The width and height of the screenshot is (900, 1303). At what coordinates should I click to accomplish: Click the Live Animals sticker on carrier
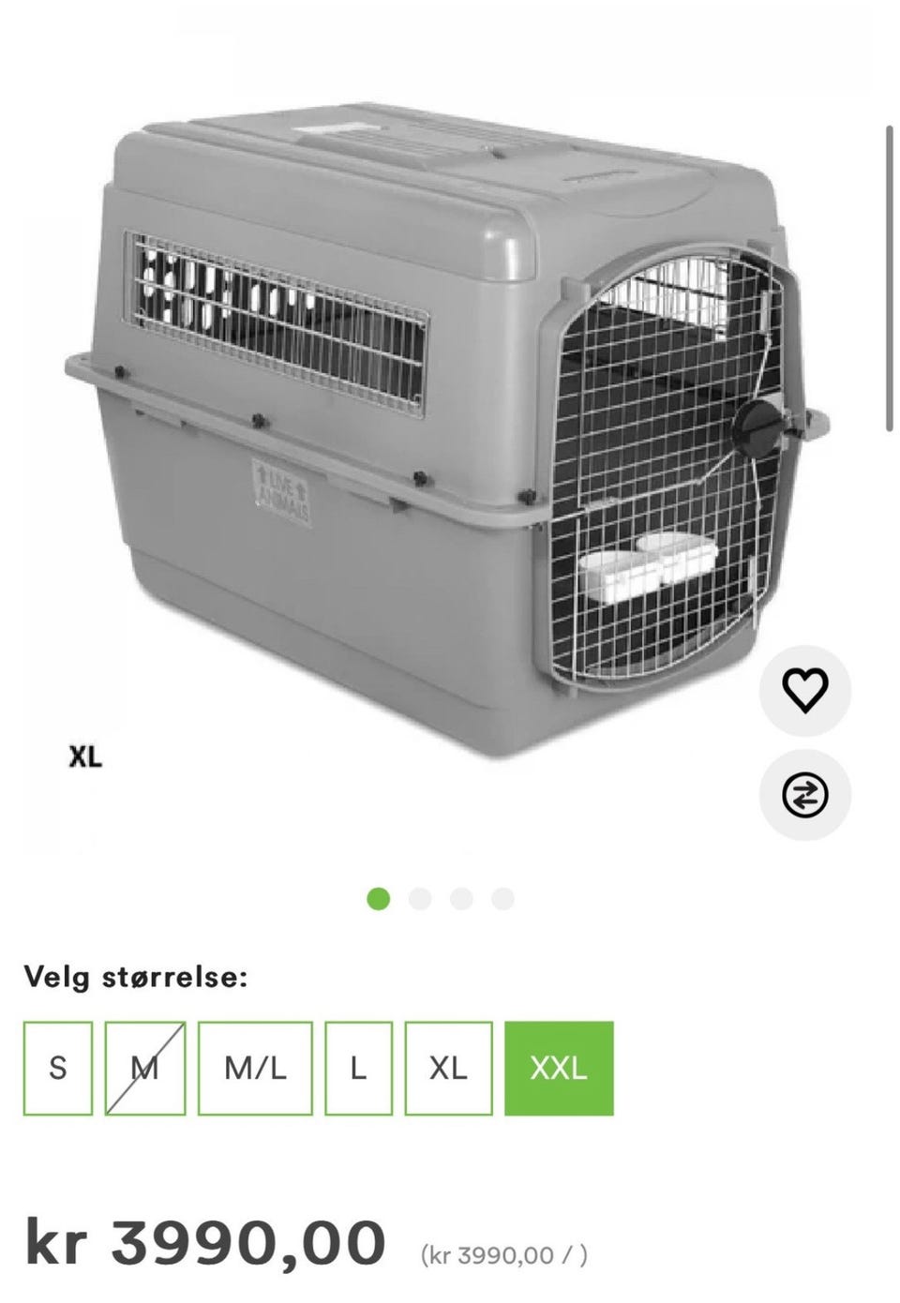tap(283, 493)
